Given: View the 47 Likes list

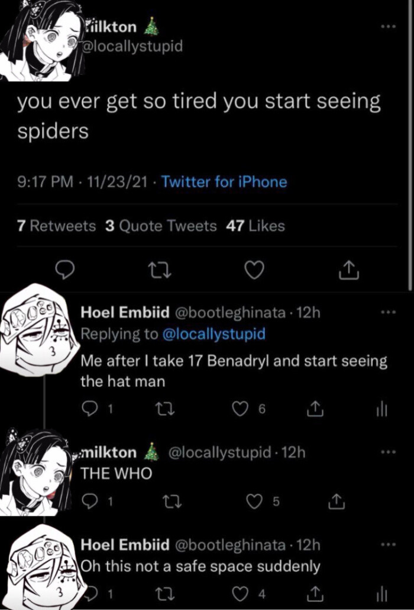Looking at the screenshot, I should (x=255, y=226).
